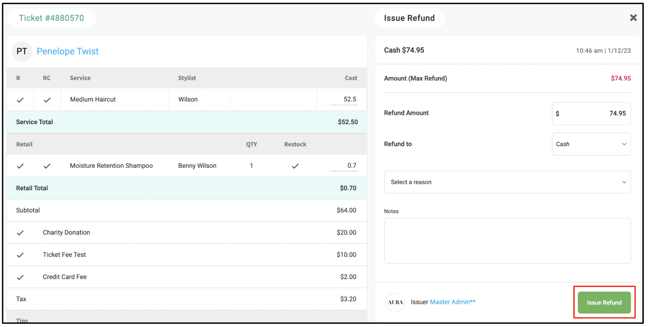Toggle the Charity Donation refund checkmark

20,233
